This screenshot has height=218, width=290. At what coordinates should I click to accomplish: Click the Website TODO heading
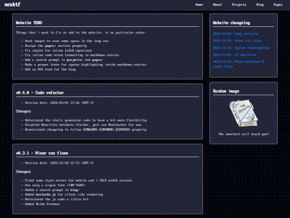[x=29, y=23]
